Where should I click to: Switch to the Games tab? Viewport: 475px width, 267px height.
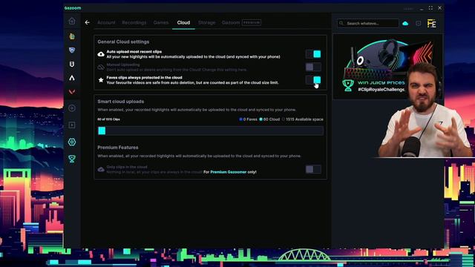pyautogui.click(x=161, y=23)
